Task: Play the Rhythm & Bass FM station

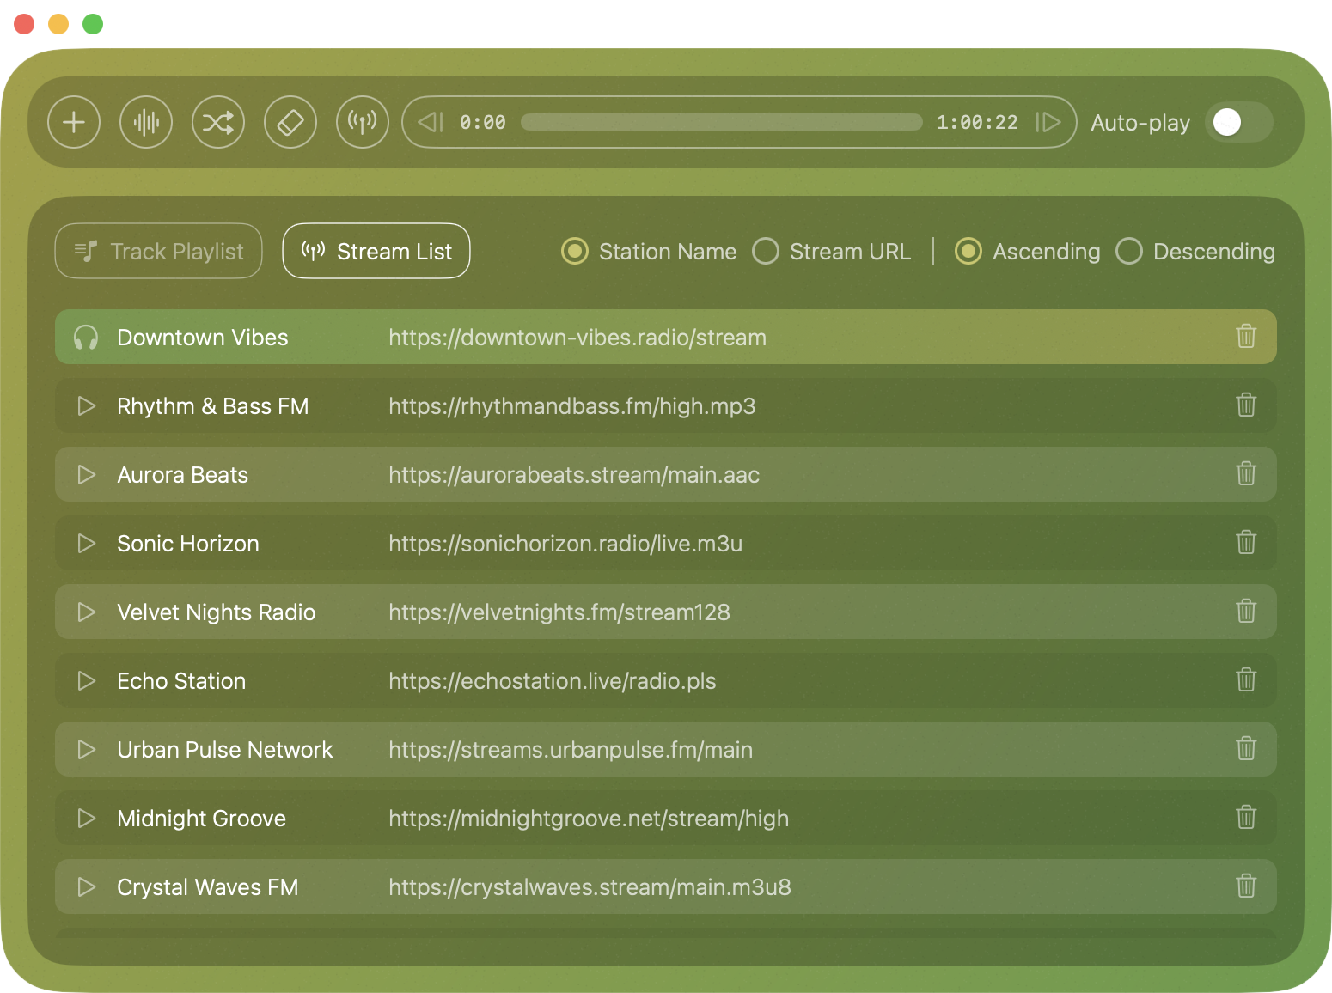Action: [87, 406]
